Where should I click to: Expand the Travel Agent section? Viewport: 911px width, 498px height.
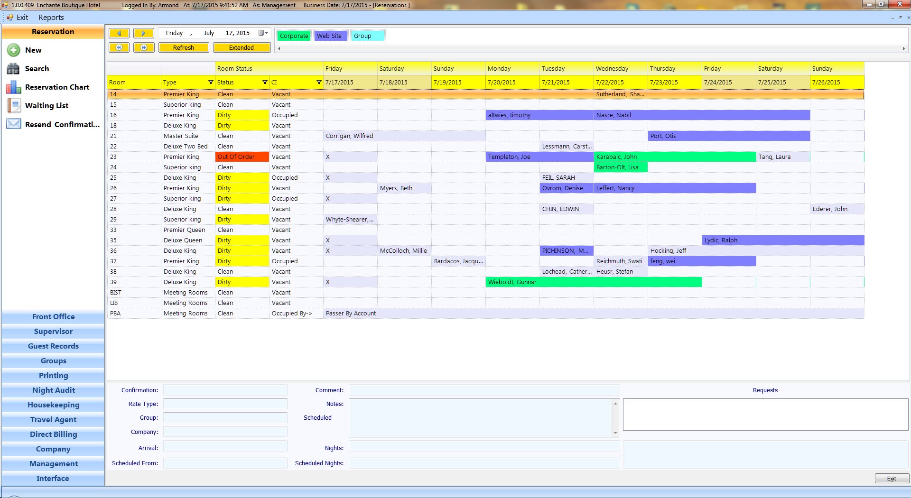[53, 420]
